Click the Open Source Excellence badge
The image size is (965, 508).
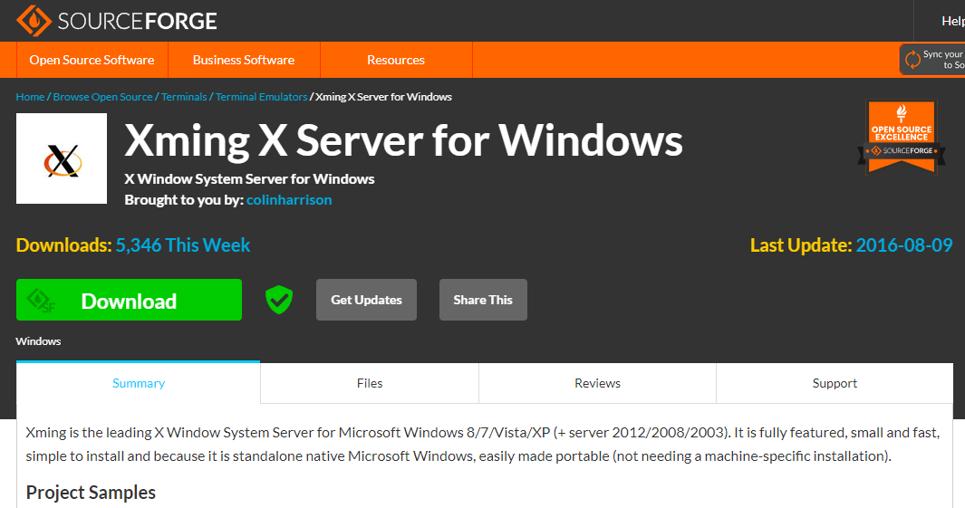(902, 138)
